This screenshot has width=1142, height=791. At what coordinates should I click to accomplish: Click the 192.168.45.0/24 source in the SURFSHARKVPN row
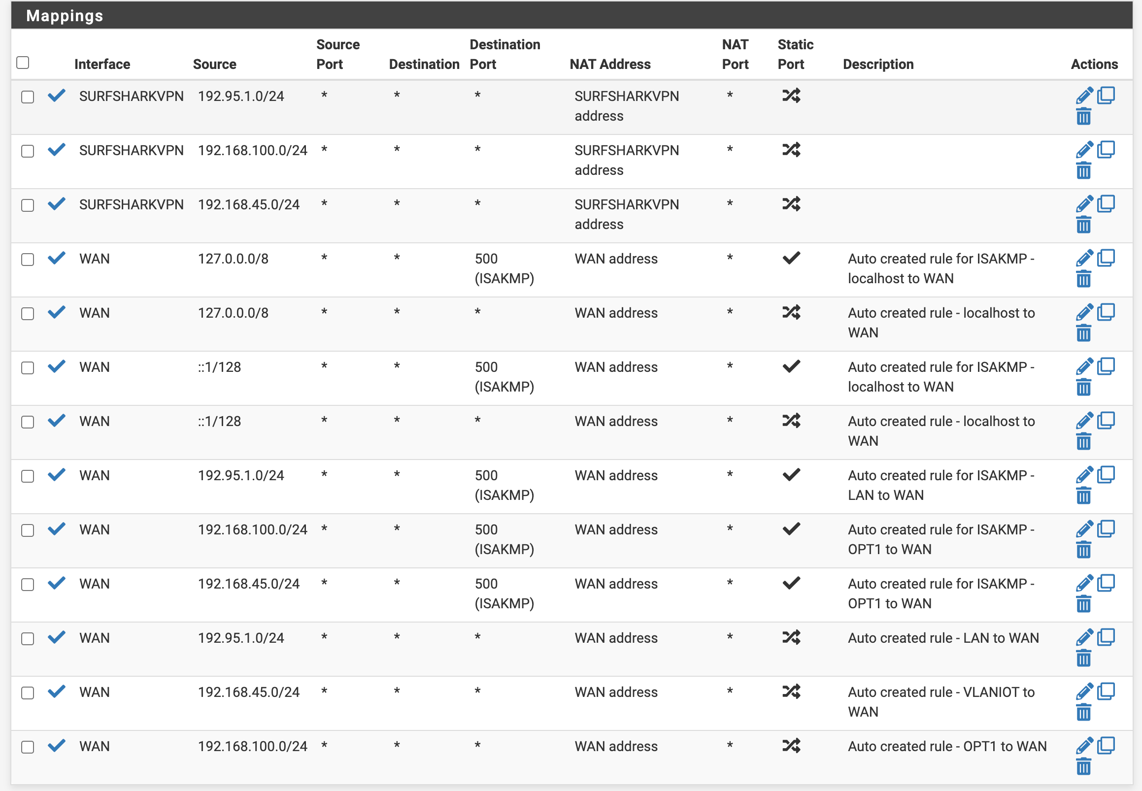tap(249, 205)
